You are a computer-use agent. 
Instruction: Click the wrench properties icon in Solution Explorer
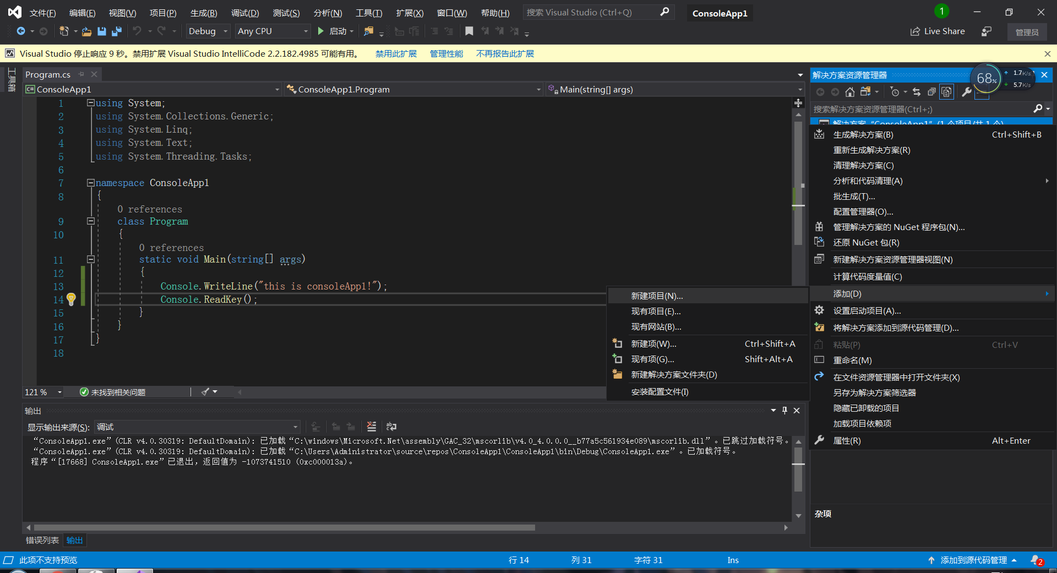click(967, 92)
